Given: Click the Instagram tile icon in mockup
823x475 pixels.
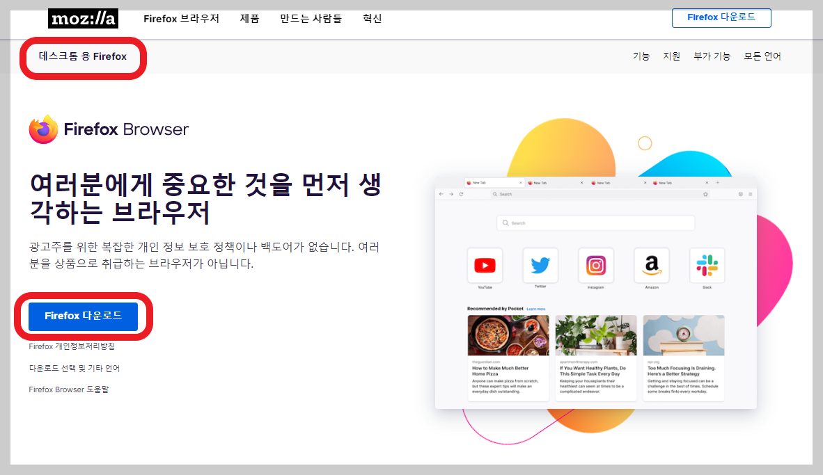Looking at the screenshot, I should pos(596,265).
